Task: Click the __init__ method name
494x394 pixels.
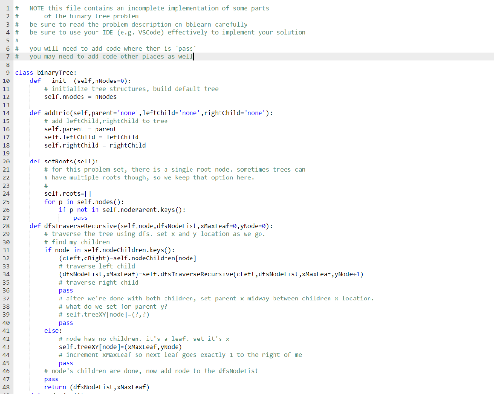Action: tap(59, 81)
